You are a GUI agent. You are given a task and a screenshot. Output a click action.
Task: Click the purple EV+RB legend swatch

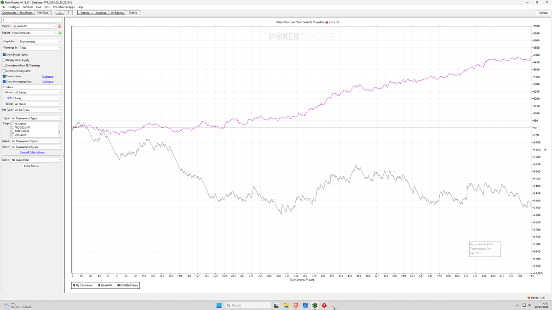(x=118, y=285)
